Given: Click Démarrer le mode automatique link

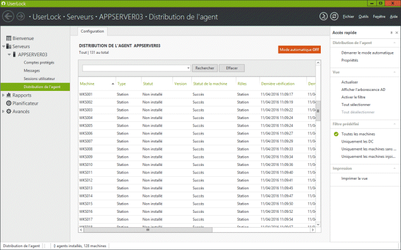Looking at the screenshot, I should coord(367,53).
